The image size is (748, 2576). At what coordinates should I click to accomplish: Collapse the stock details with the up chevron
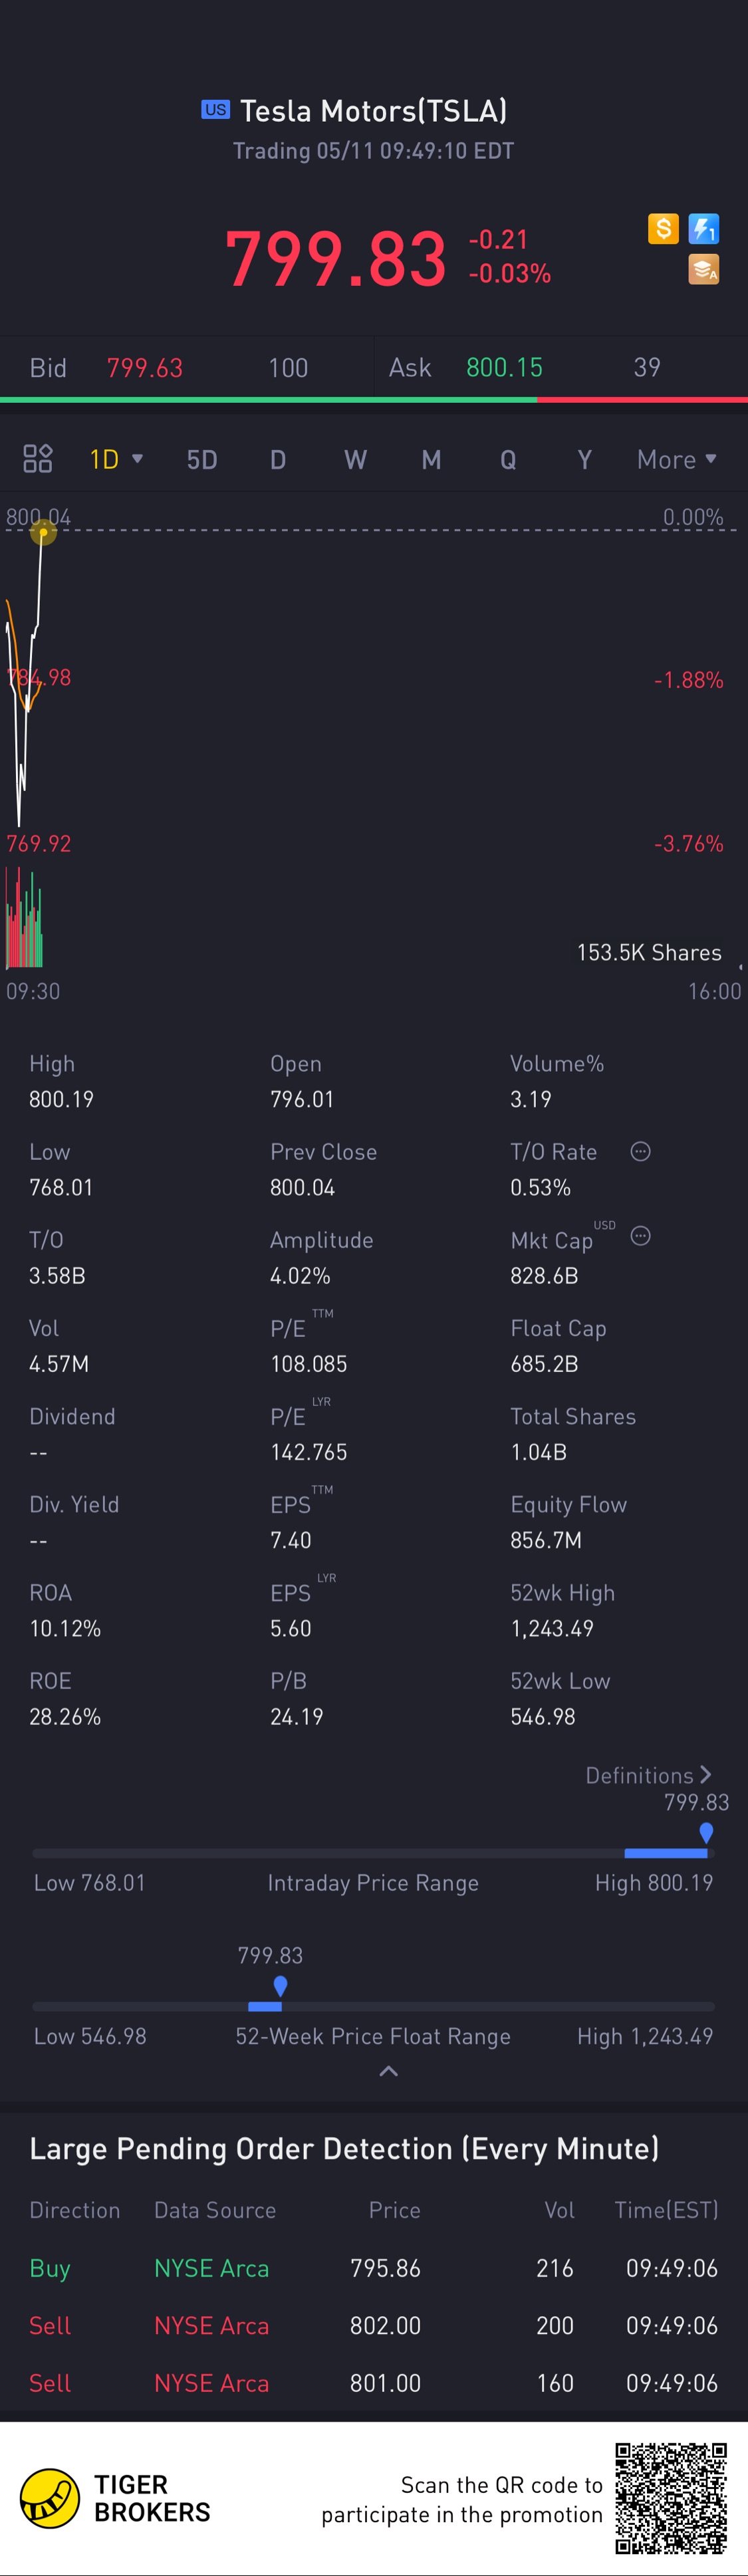389,2071
